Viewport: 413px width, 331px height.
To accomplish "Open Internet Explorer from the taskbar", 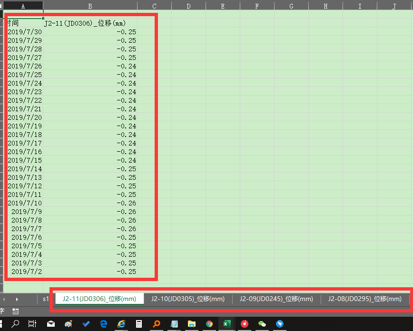I will [x=121, y=323].
